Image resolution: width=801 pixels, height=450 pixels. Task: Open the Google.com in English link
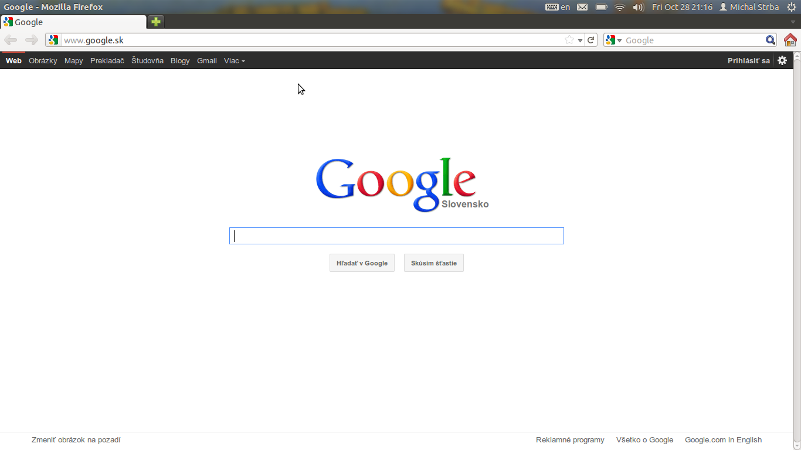(x=724, y=439)
